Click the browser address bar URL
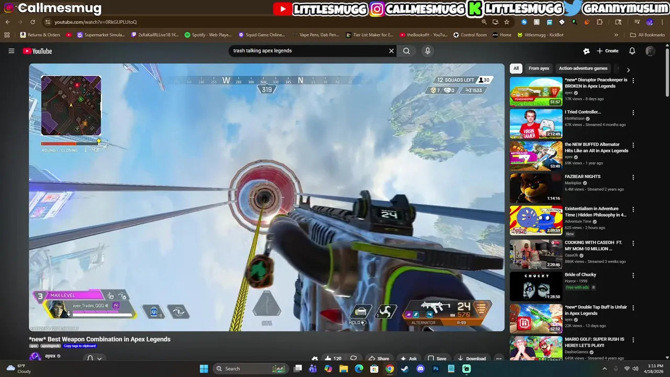This screenshot has width=670, height=377. pyautogui.click(x=95, y=22)
